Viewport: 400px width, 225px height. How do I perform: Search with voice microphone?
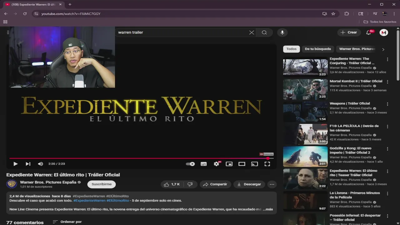coord(282,32)
